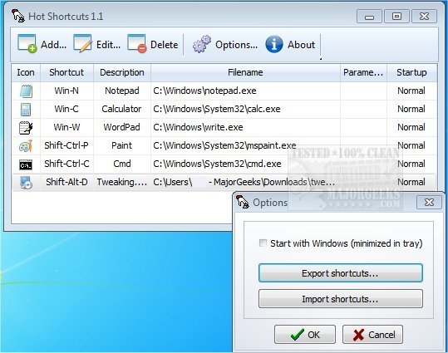Sort by the Icon column header
The height and width of the screenshot is (353, 448).
26,72
